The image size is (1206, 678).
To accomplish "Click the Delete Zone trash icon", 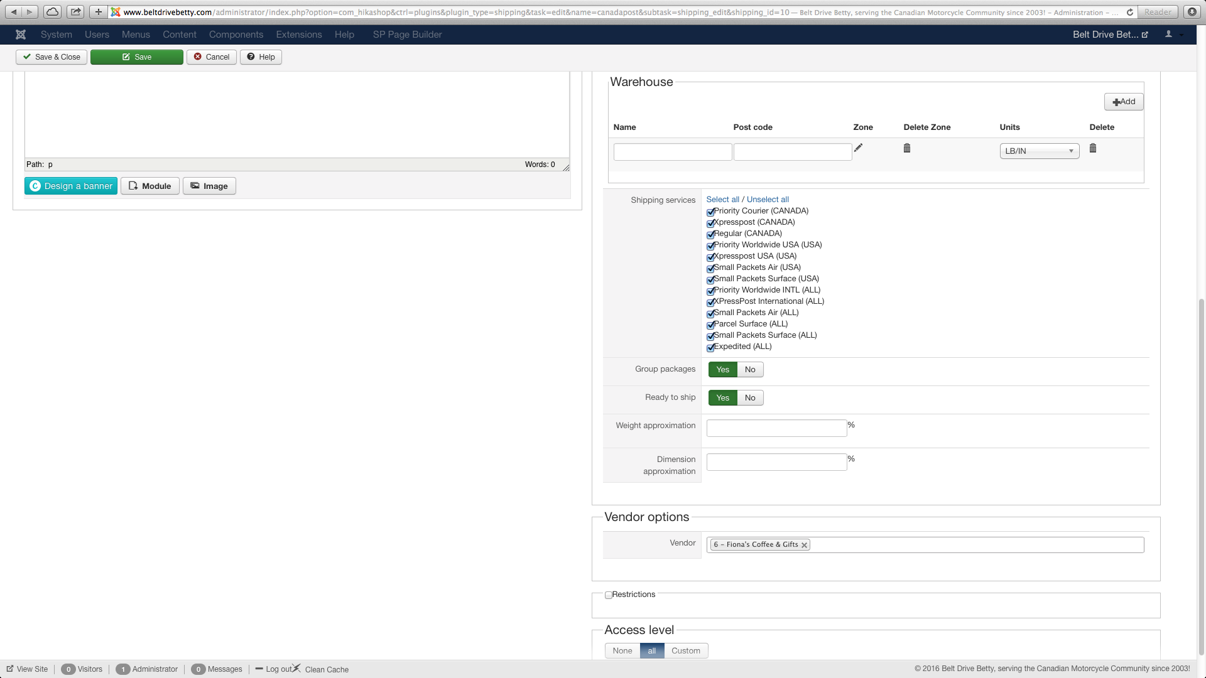I will click(x=906, y=148).
